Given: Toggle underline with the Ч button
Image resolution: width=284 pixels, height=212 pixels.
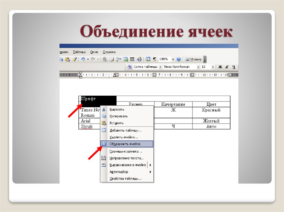Looking at the screenshot, I should pos(234,67).
